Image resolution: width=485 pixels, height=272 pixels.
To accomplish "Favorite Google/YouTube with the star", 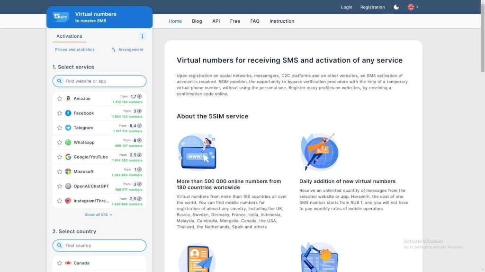I will pos(60,157).
